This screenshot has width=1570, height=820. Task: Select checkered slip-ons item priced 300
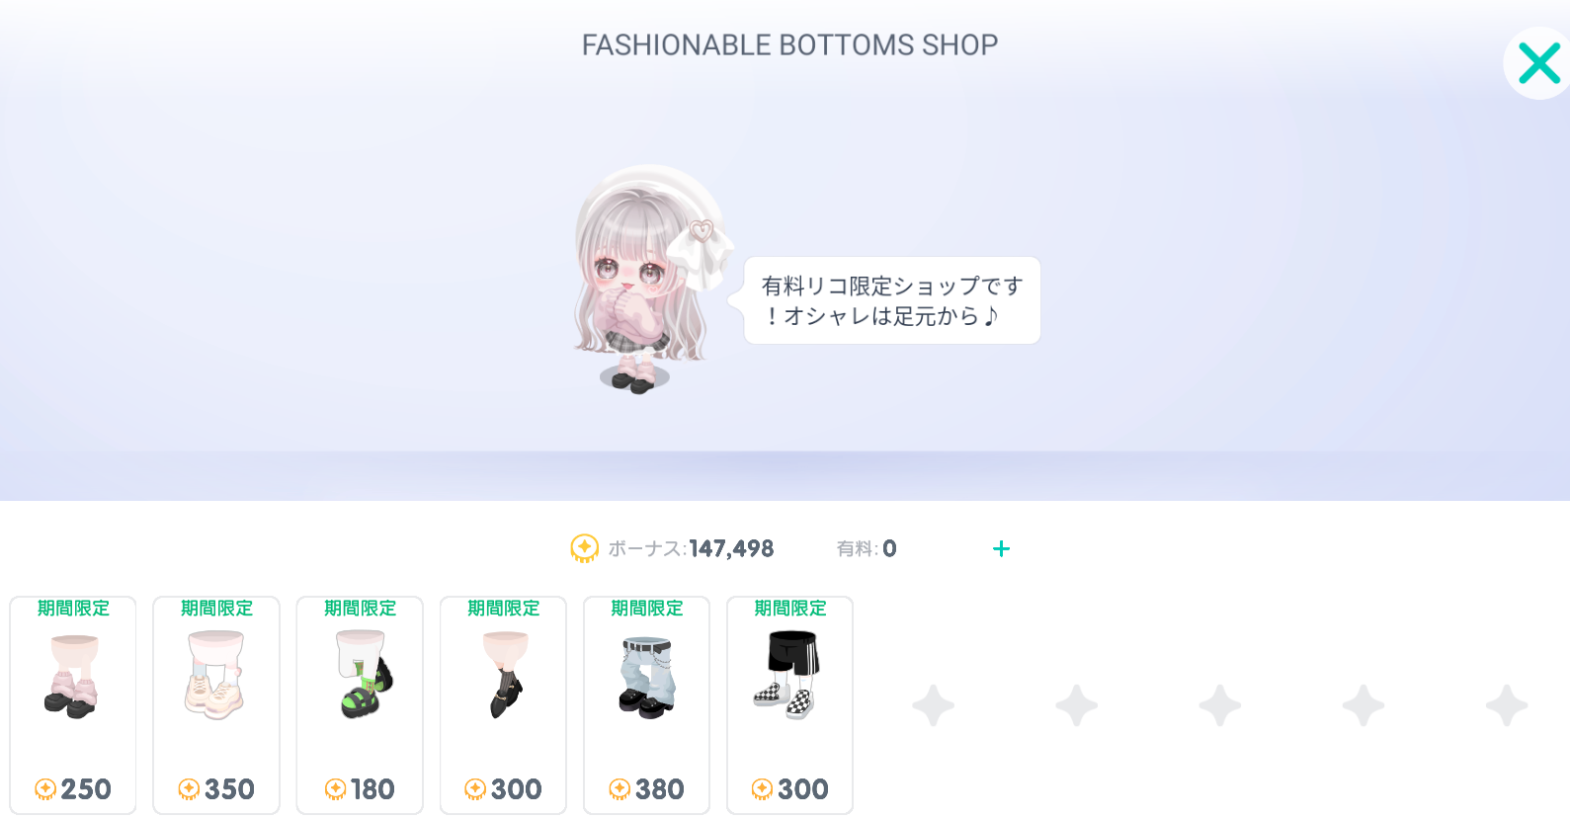789,705
